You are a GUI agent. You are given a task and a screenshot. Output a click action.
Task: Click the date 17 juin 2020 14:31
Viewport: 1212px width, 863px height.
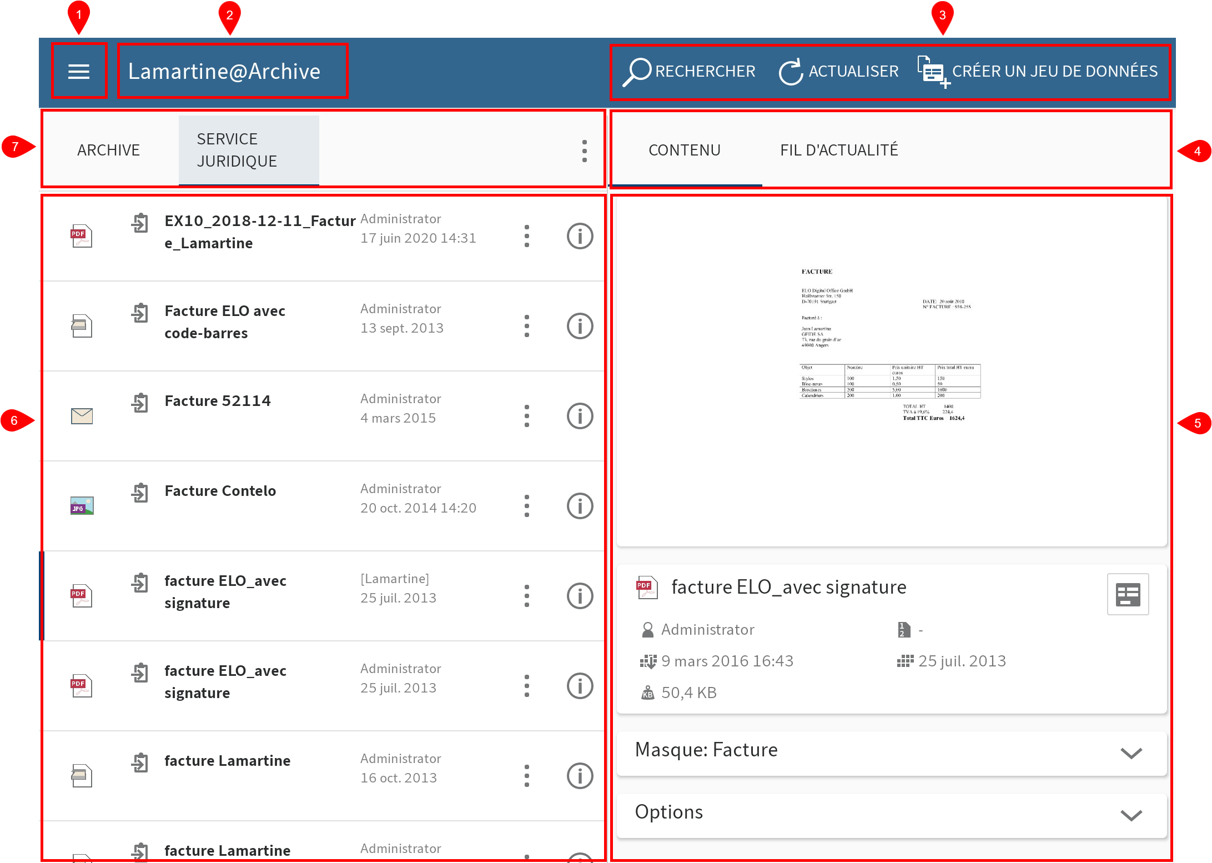[418, 238]
